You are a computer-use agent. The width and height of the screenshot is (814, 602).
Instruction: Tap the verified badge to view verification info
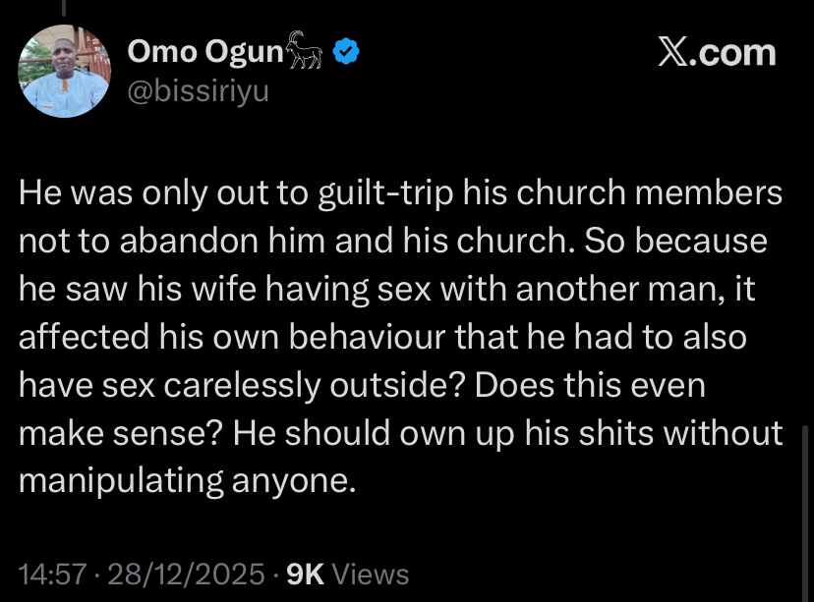(344, 52)
